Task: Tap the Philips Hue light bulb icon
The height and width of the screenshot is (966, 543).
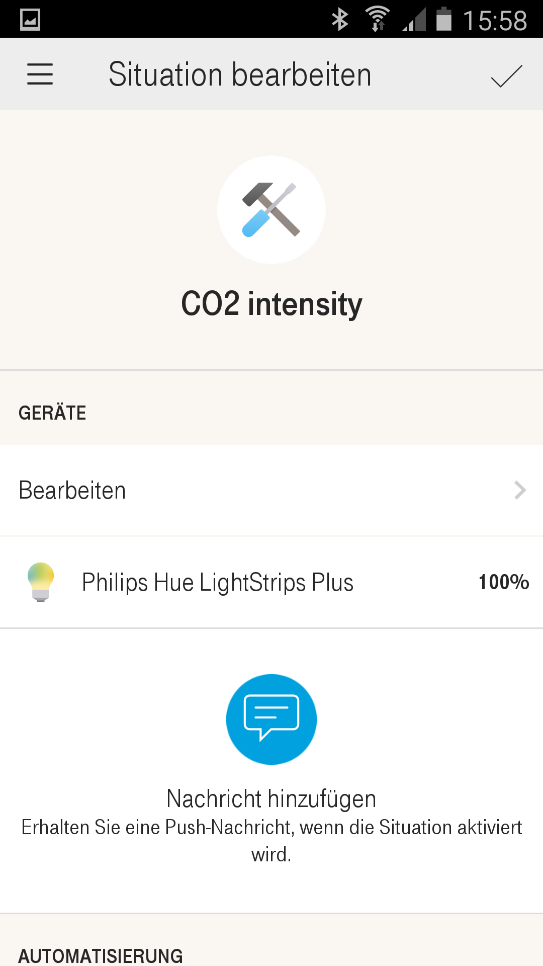Action: pyautogui.click(x=41, y=582)
